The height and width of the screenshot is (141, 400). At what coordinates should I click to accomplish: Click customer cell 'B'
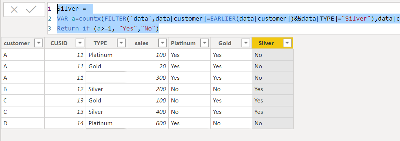click(x=23, y=89)
